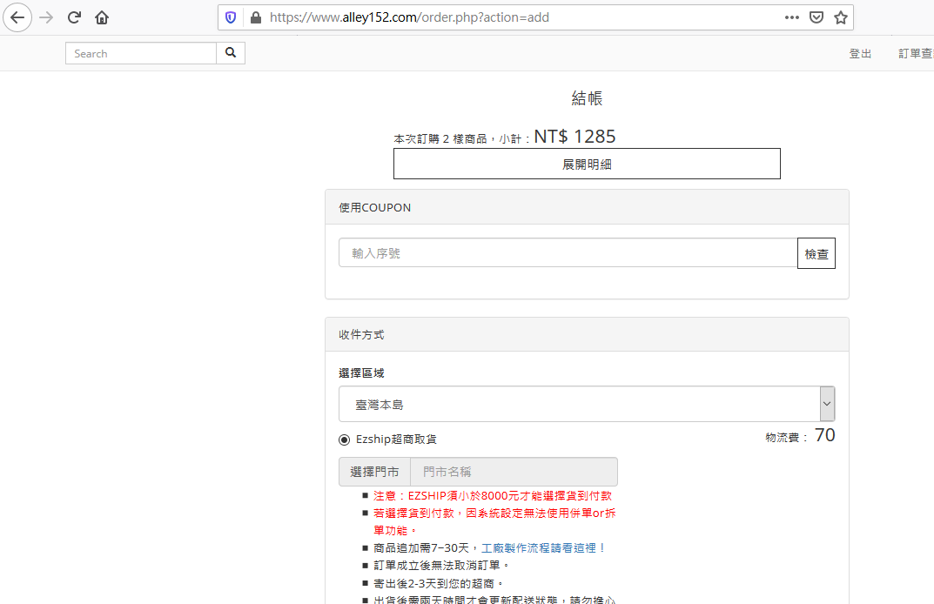
Task: Click the 收件方式 panel heading
Action: pyautogui.click(x=361, y=335)
